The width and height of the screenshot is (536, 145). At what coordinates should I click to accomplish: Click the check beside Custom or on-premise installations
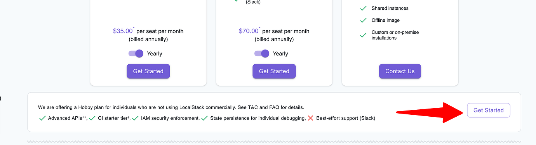(x=363, y=35)
